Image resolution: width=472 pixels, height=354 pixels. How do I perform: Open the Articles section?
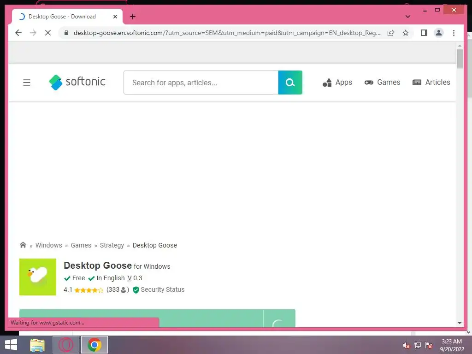tap(431, 82)
